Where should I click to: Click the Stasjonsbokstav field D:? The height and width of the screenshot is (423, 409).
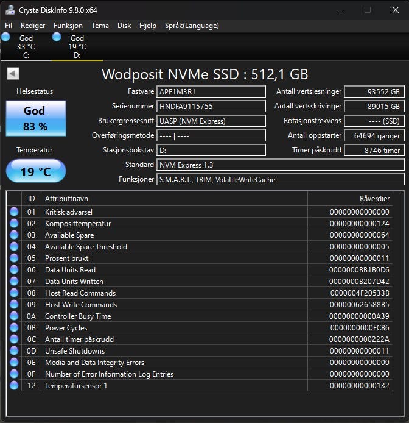211,151
